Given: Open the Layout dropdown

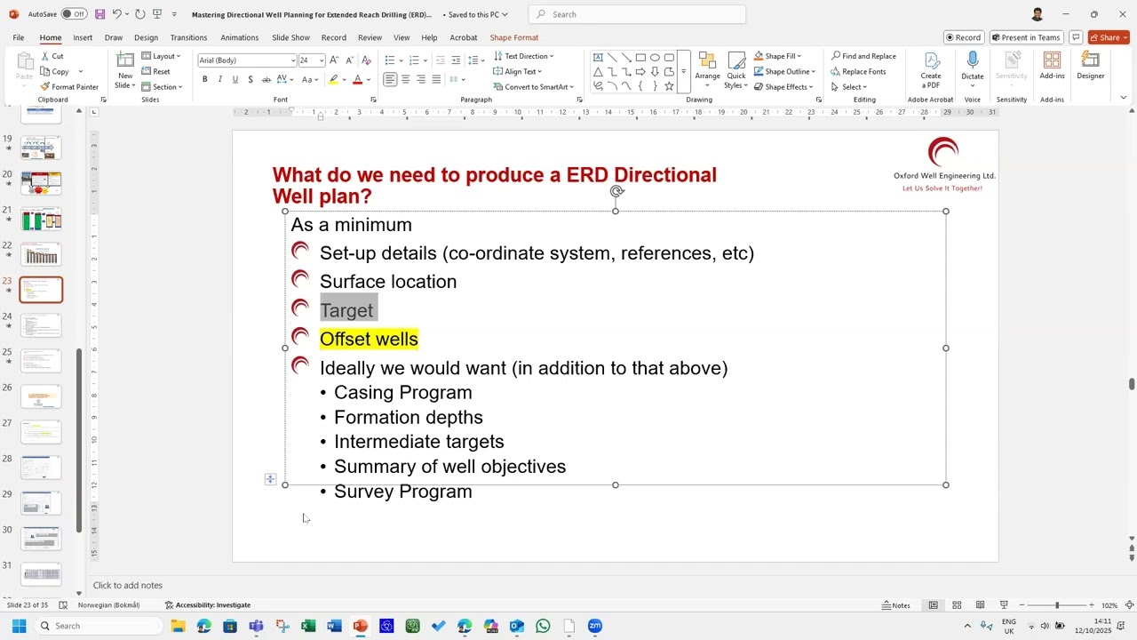Looking at the screenshot, I should [162, 56].
